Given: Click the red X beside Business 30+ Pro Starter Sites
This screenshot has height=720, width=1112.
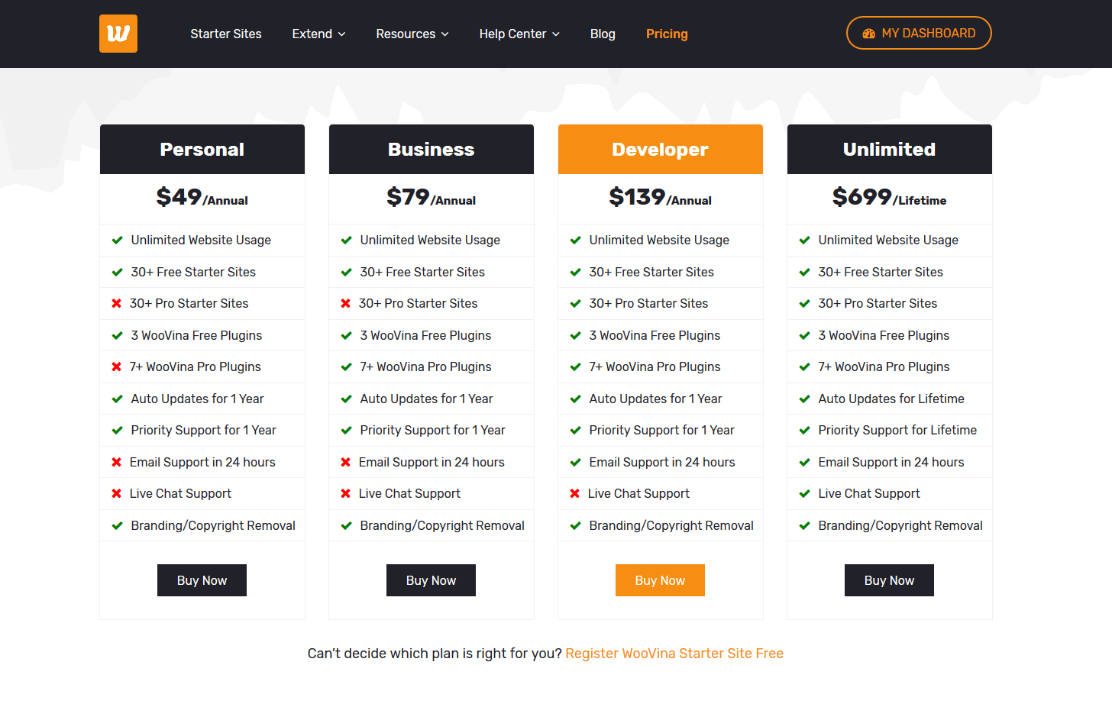Looking at the screenshot, I should 346,303.
